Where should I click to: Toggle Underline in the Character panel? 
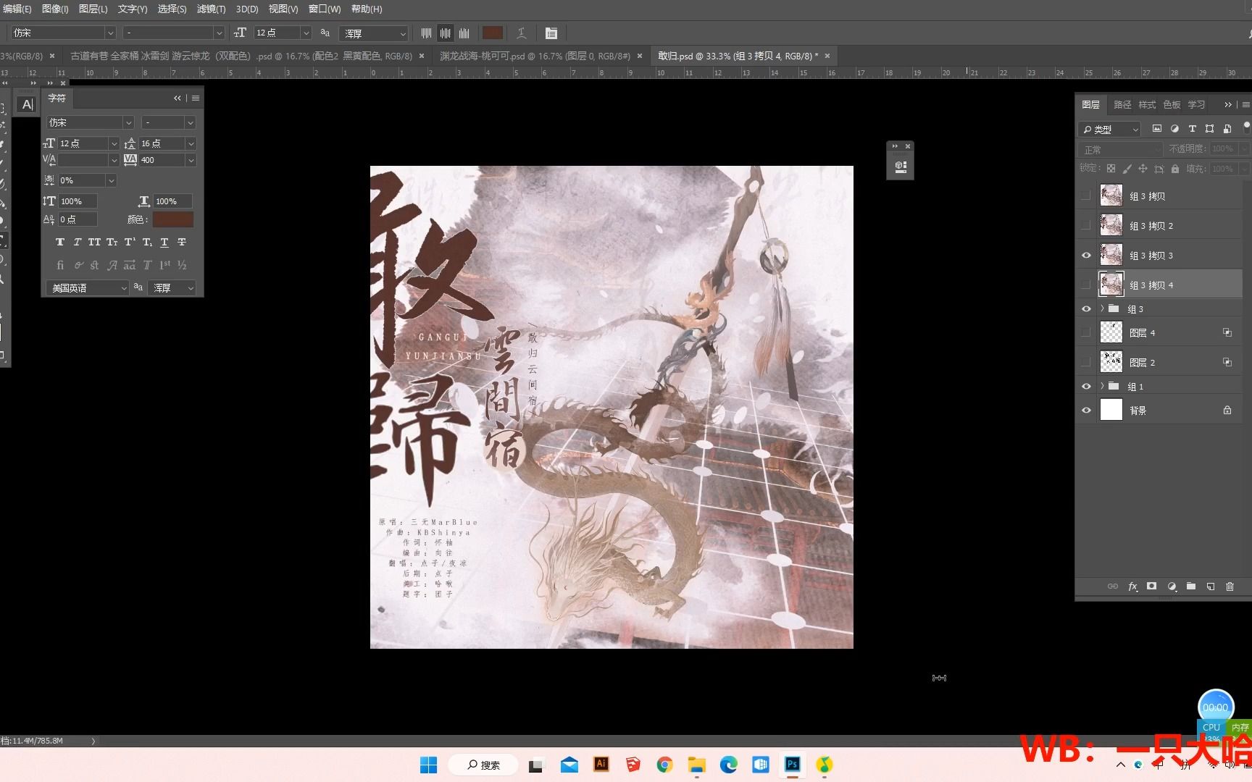pyautogui.click(x=164, y=243)
